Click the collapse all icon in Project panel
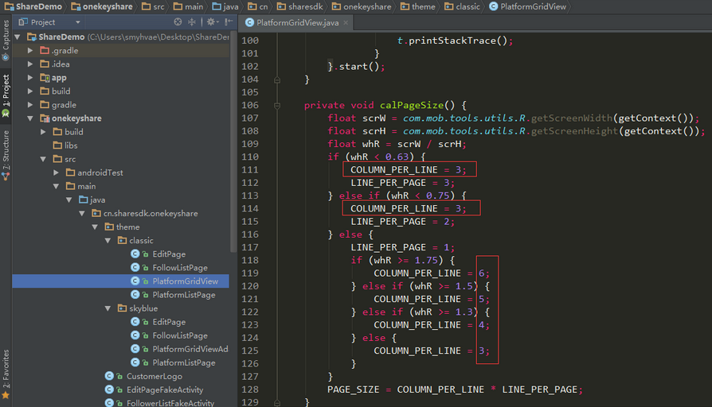The image size is (712, 407). click(191, 22)
